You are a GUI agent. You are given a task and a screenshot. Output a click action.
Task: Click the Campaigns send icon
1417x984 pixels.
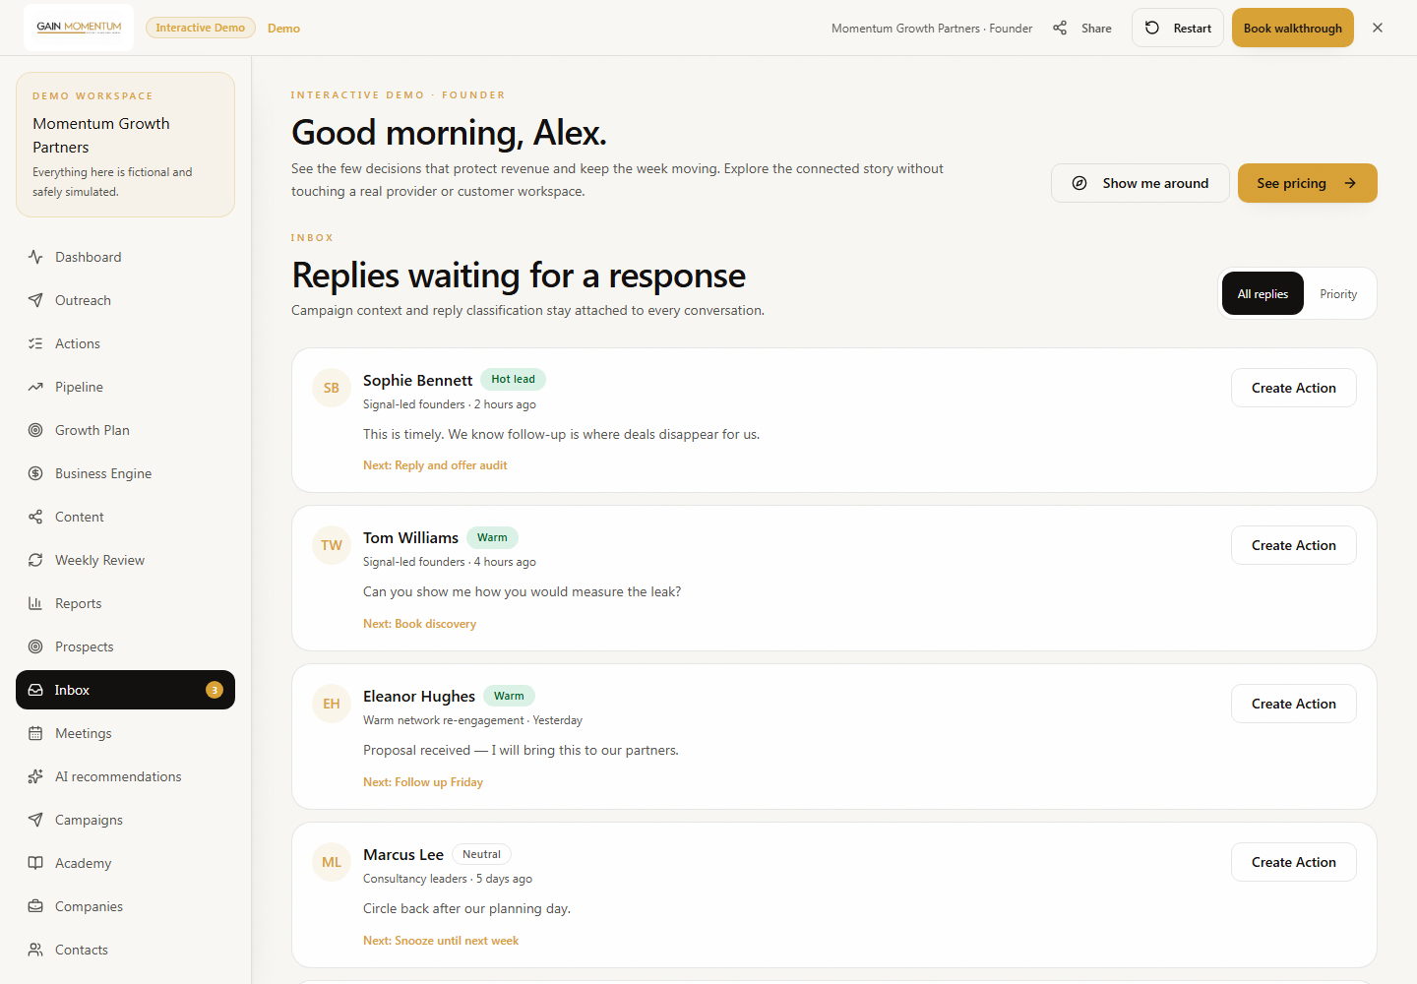(35, 820)
